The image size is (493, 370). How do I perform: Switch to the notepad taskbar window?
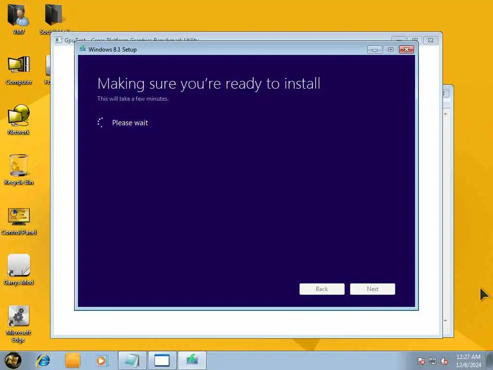click(x=132, y=360)
